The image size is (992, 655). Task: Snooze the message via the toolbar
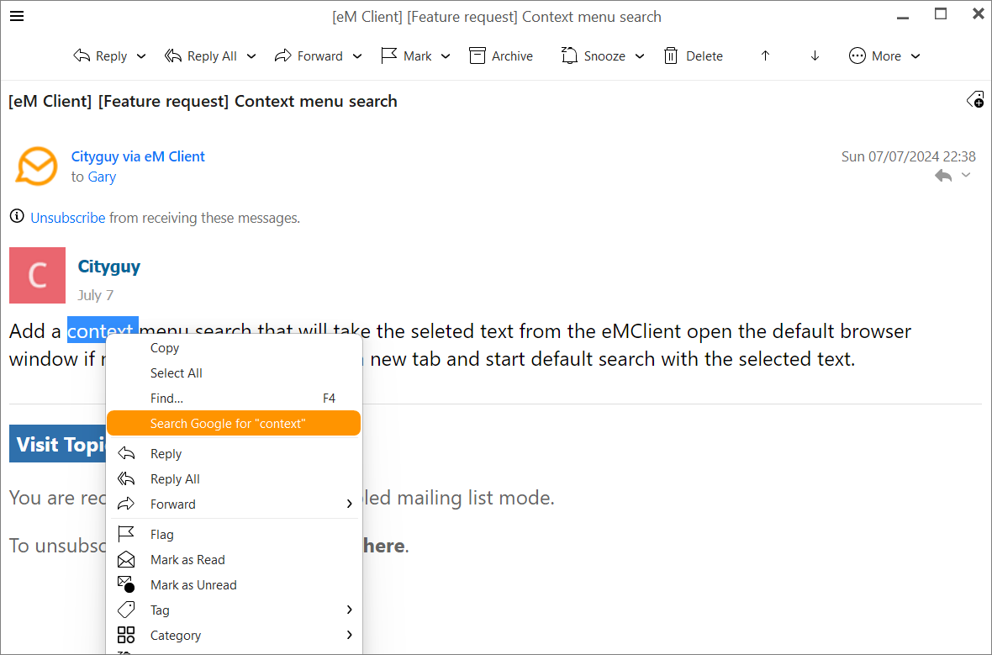tap(594, 55)
